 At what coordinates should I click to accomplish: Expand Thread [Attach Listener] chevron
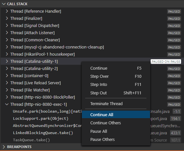(x=7, y=33)
